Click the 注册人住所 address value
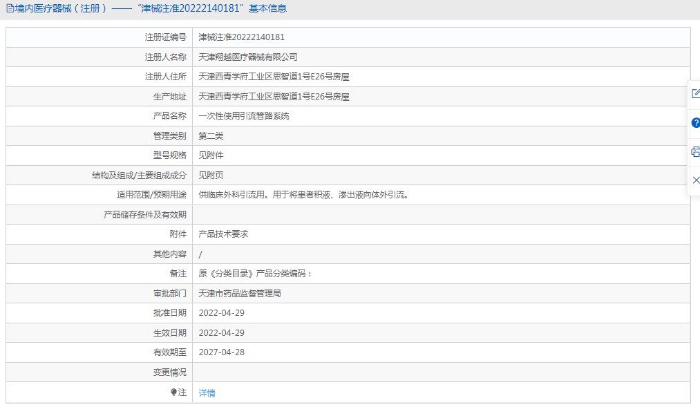 [274, 77]
